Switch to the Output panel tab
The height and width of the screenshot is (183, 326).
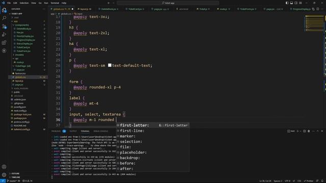coord(73,131)
